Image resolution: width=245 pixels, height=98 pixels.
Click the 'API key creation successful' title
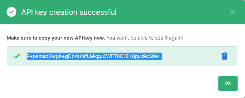click(x=69, y=12)
